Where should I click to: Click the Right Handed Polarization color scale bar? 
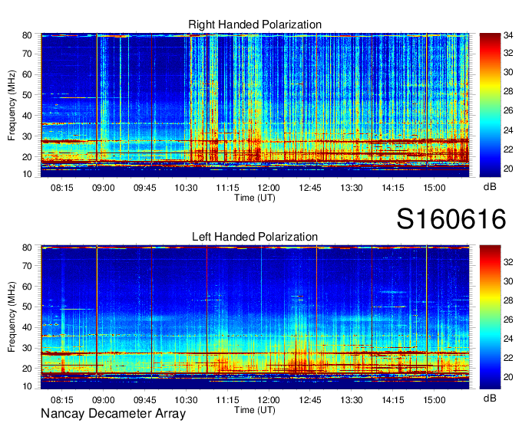pos(490,105)
